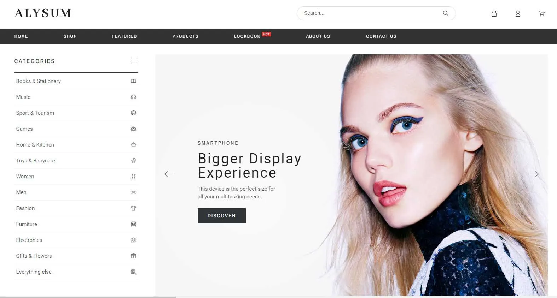Select the Men category link

tap(21, 192)
